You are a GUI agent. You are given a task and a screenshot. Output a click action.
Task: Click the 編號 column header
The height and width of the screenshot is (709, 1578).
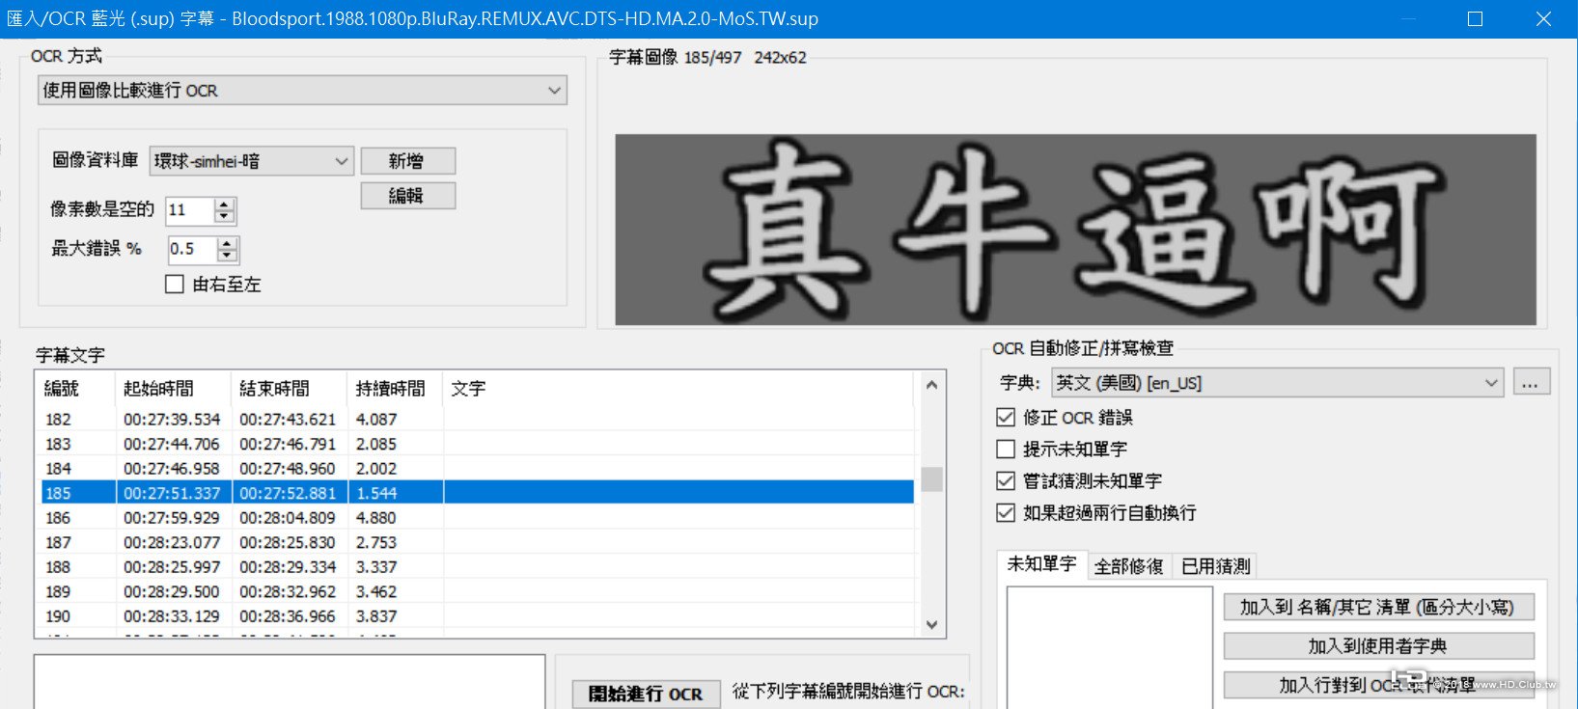tap(76, 389)
